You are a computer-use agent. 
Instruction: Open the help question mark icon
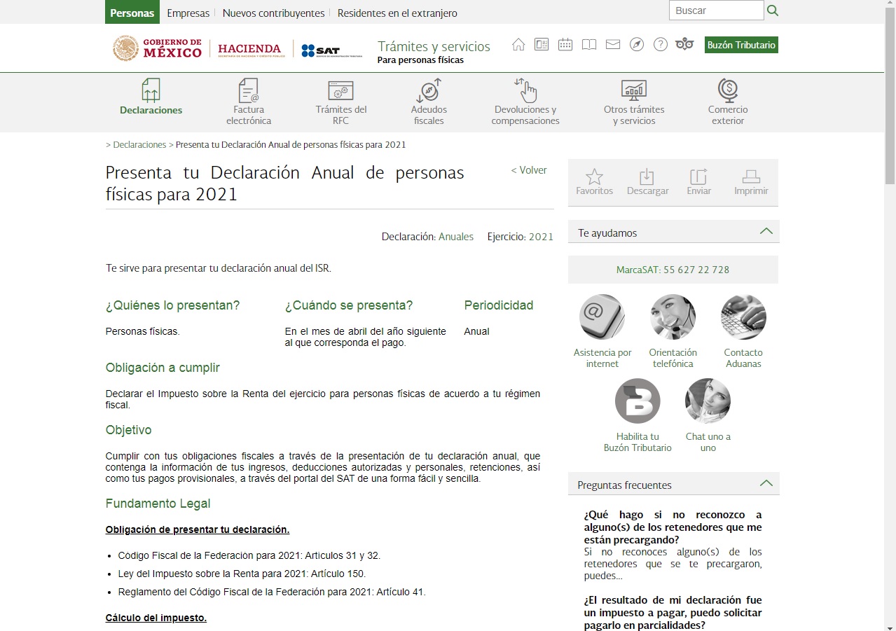(x=660, y=44)
